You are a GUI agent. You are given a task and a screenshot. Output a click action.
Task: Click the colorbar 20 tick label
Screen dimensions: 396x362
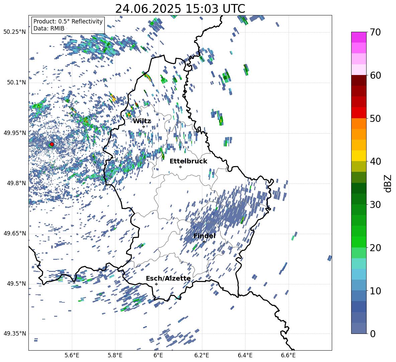[375, 248]
